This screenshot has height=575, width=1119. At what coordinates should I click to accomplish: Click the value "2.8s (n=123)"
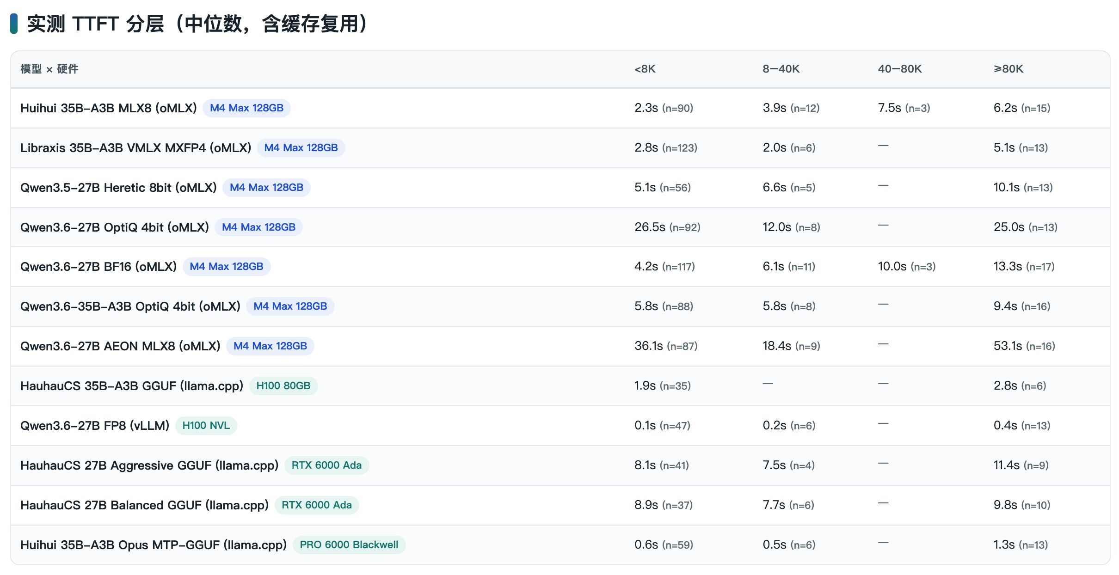(666, 148)
